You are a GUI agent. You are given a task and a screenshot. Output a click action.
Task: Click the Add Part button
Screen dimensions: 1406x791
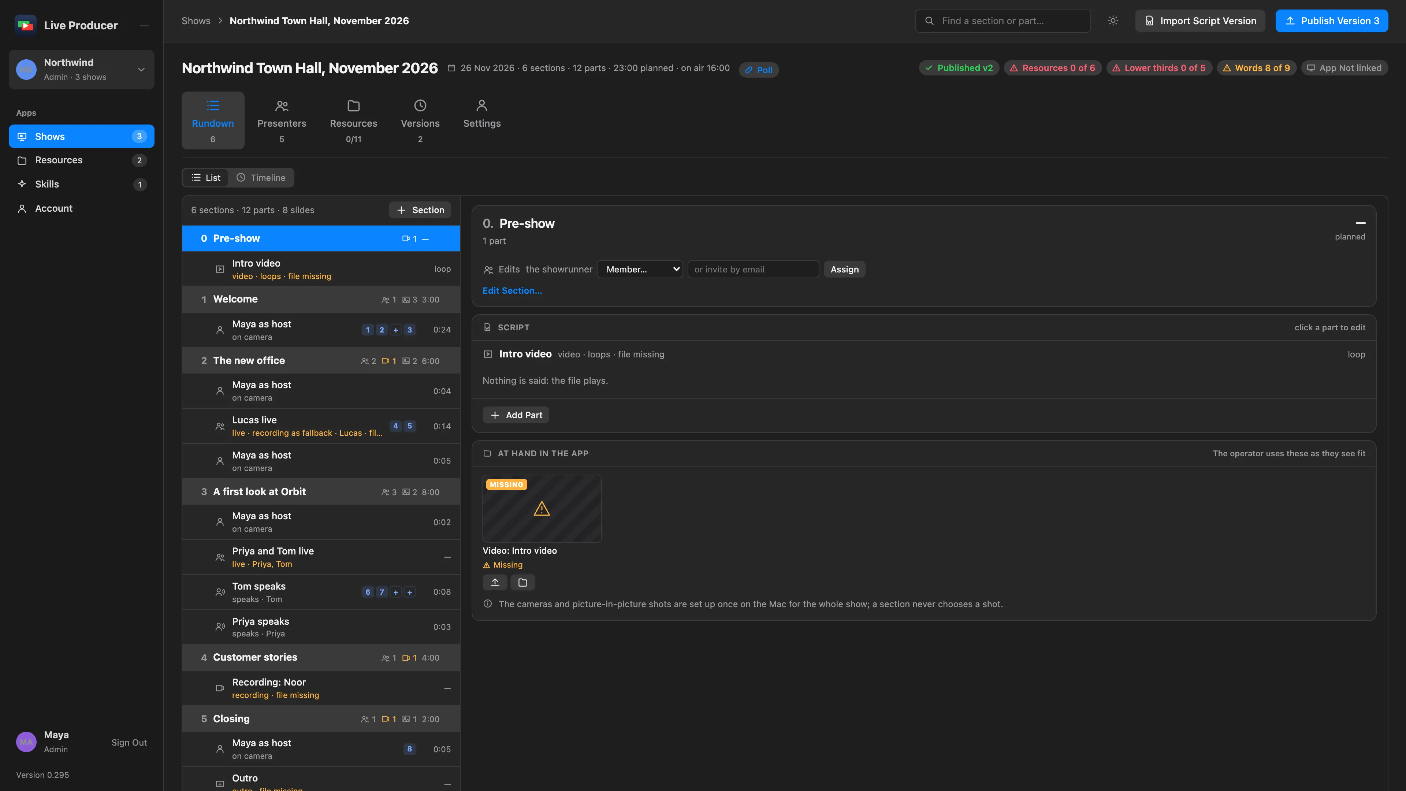tap(516, 415)
